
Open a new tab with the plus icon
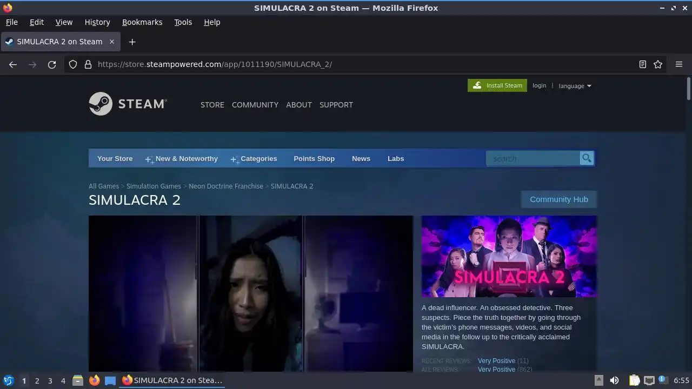pos(132,42)
